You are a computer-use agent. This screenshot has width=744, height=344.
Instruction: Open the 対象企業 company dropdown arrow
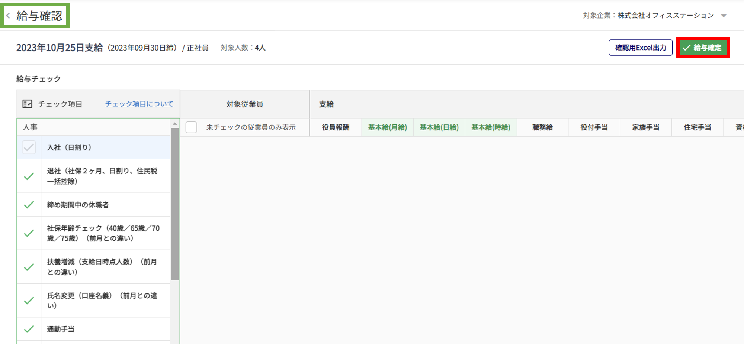(x=724, y=16)
